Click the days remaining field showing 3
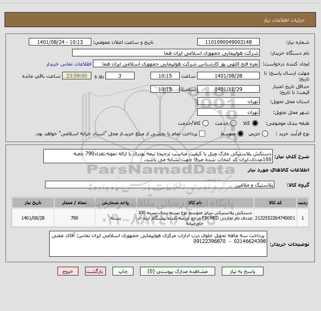Image resolution: width=321 pixels, height=311 pixels. 120,76
